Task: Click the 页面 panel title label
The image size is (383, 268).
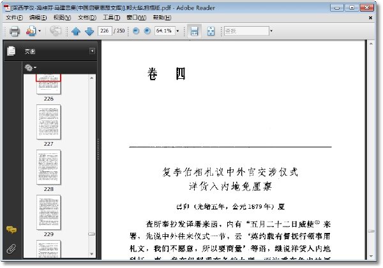Action: [30, 52]
